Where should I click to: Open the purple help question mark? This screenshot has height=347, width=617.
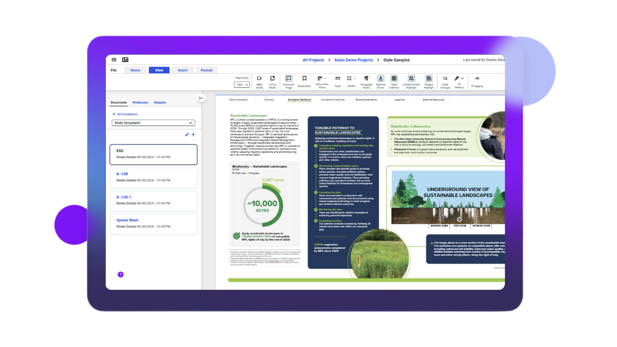click(x=121, y=275)
